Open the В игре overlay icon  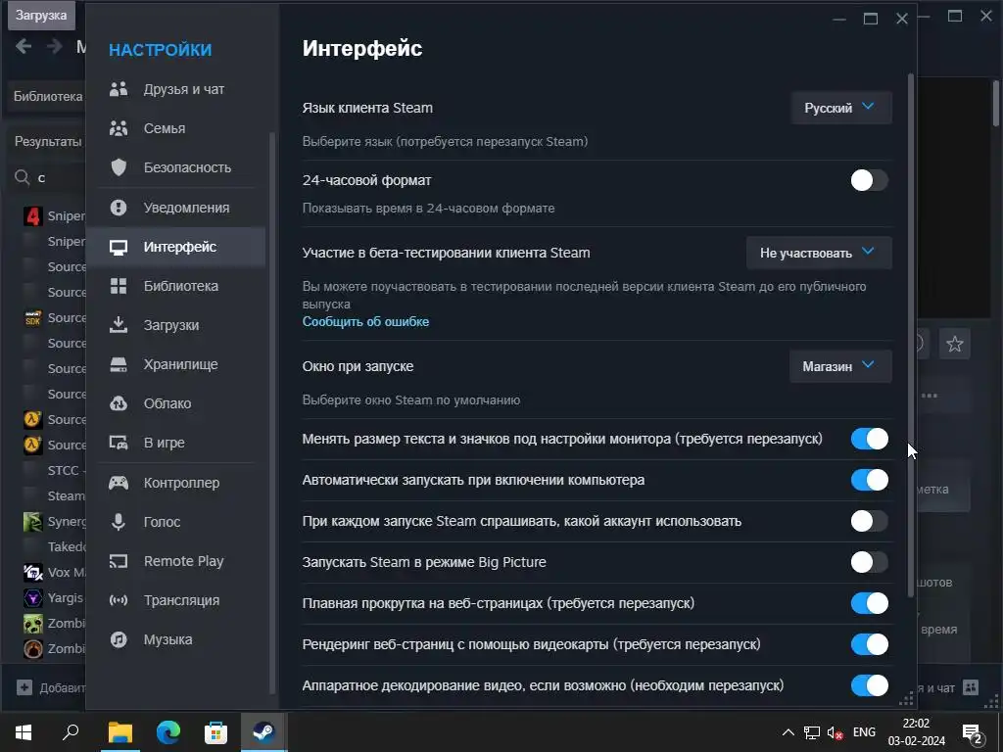click(x=119, y=443)
